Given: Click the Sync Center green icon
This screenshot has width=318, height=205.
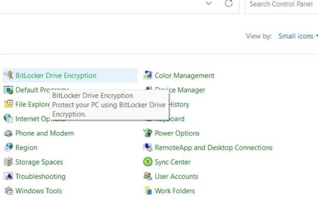Looking at the screenshot, I should (148, 162).
